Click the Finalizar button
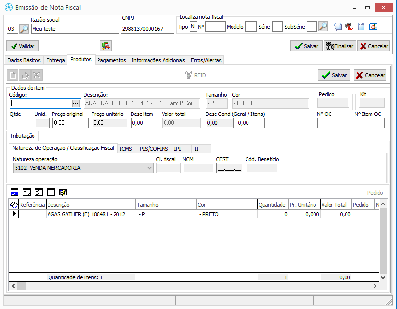Image resolution: width=397 pixels, height=309 pixels. pyautogui.click(x=340, y=46)
